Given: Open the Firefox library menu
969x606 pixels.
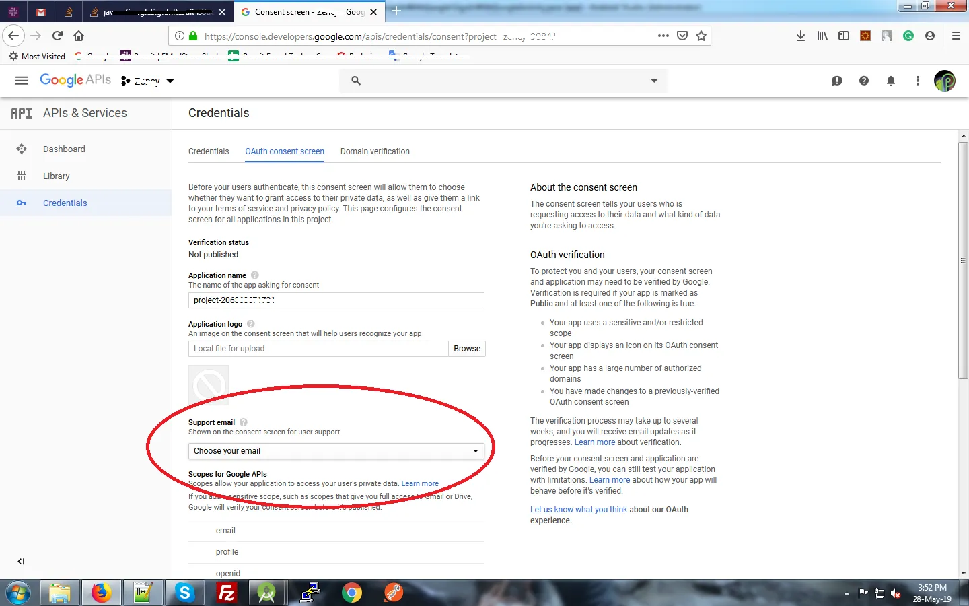Looking at the screenshot, I should (822, 36).
